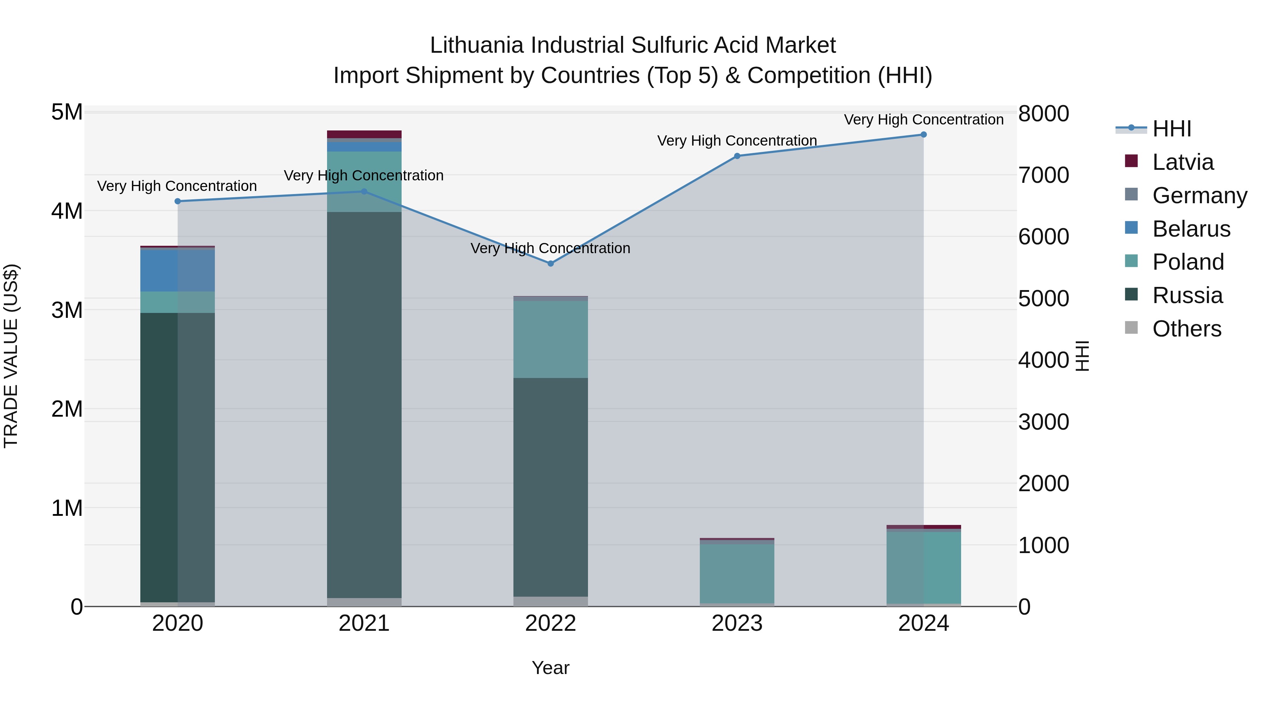
Task: Click the 2021 x-axis label
Action: tap(364, 623)
